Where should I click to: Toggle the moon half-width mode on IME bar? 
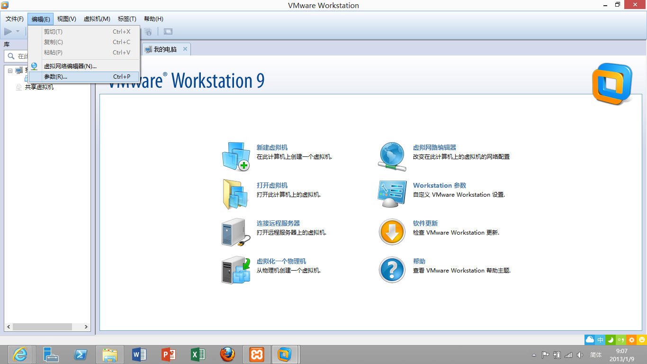pyautogui.click(x=611, y=340)
